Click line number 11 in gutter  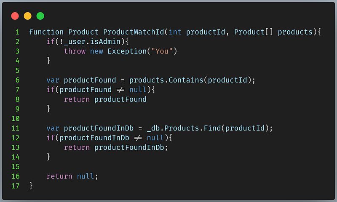coord(16,128)
